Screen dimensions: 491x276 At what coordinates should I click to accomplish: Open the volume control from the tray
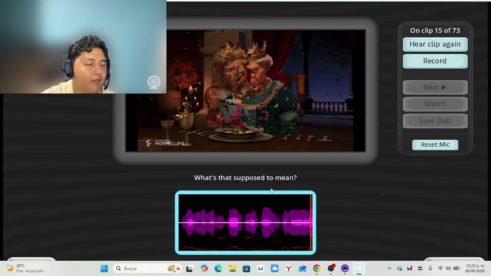point(448,269)
